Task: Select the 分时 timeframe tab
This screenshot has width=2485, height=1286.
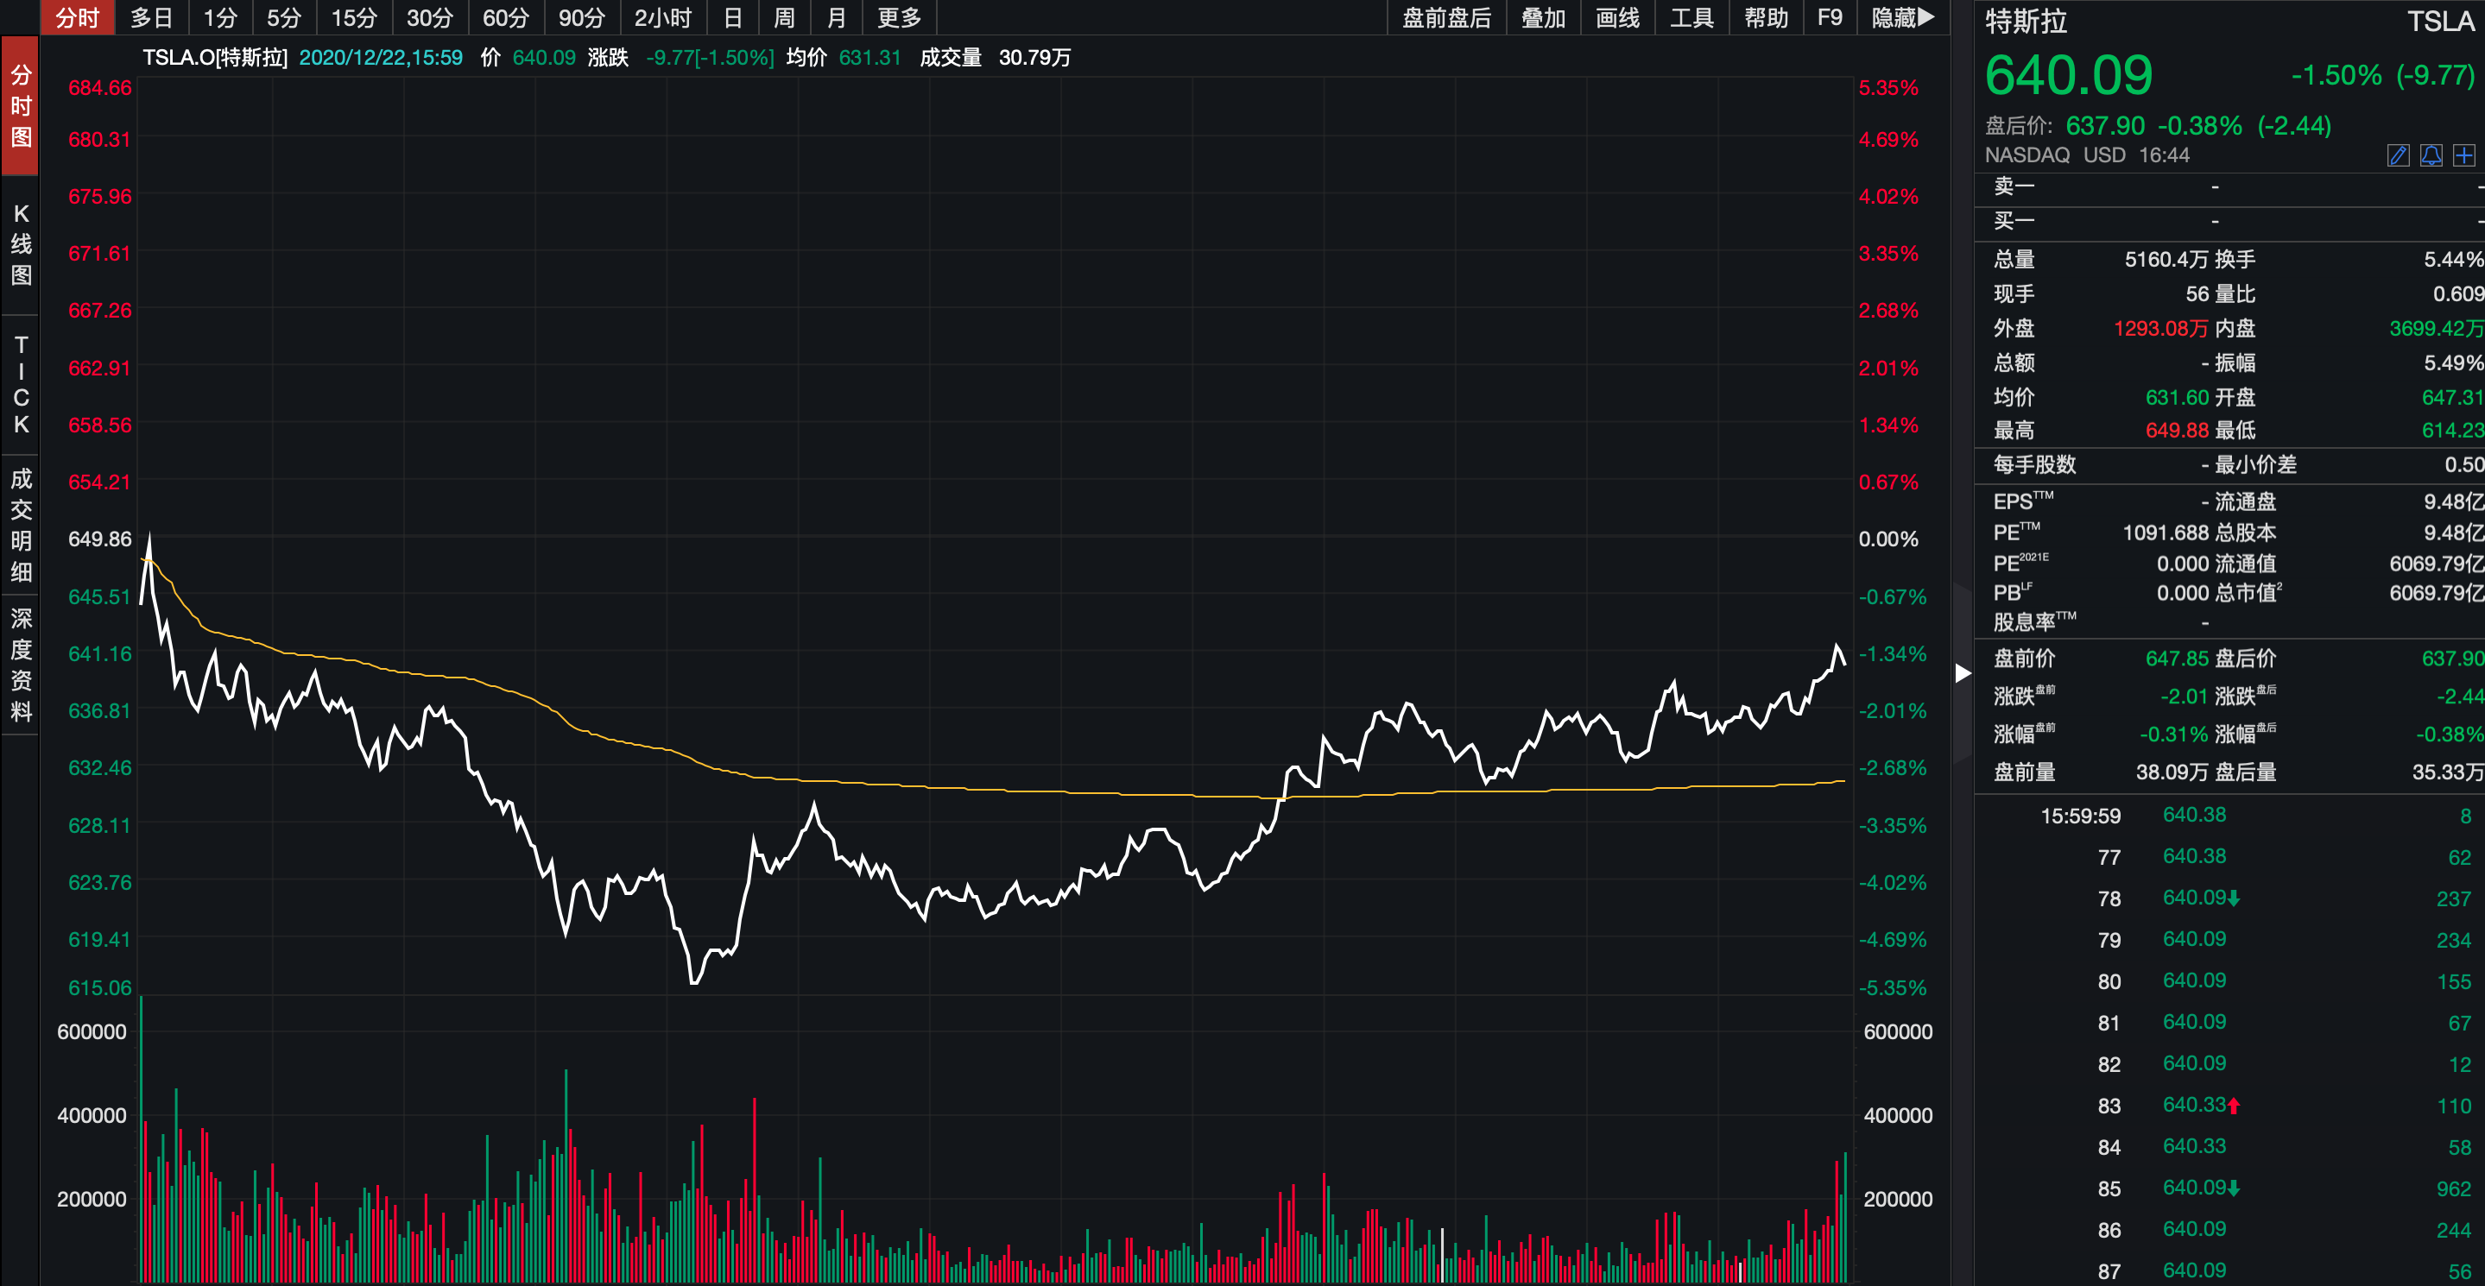Action: pos(77,17)
